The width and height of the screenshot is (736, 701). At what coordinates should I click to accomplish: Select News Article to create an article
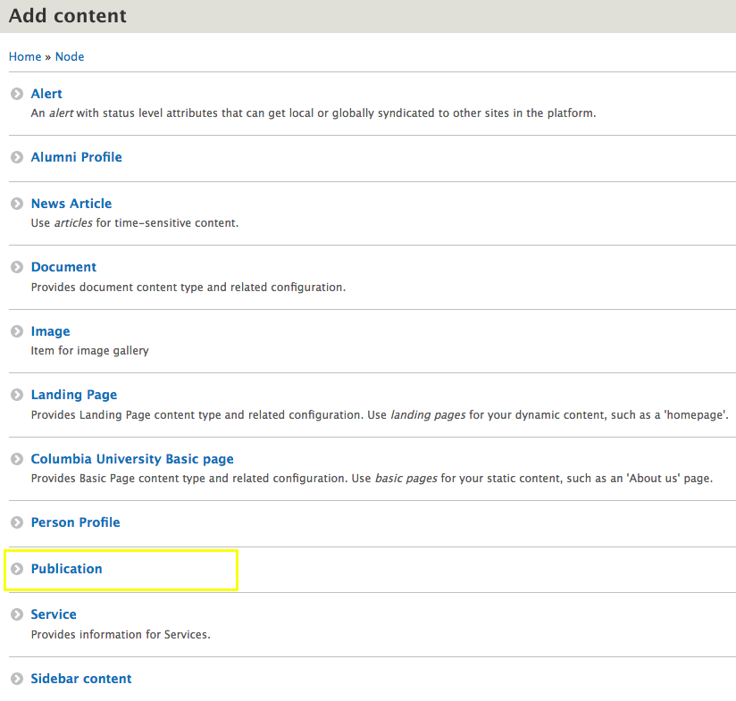coord(71,203)
